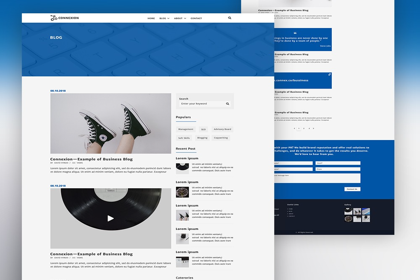The height and width of the screenshot is (280, 420).
Task: Click the previous-page arrow in the pagination
Action: pyautogui.click(x=294, y=128)
